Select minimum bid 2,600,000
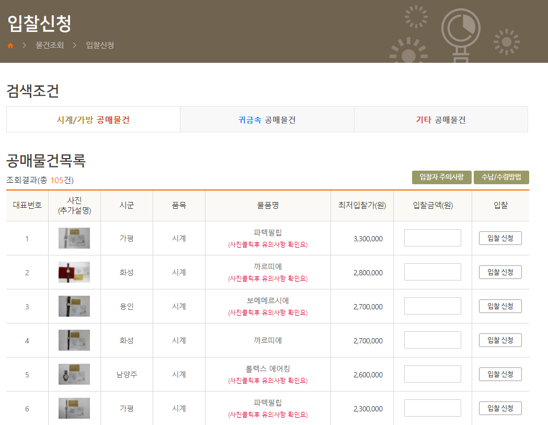Viewport: 548px width, 425px height. coord(368,375)
